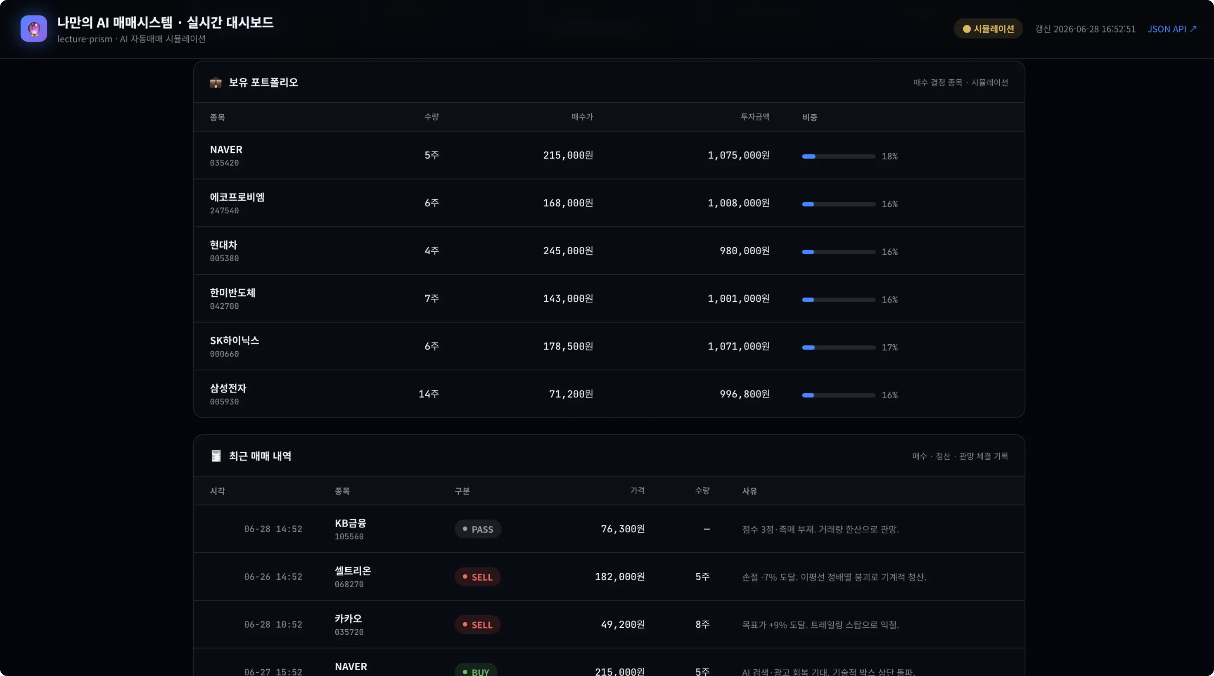Select the 에코프로비엠 stock name
The image size is (1214, 676).
tap(237, 197)
